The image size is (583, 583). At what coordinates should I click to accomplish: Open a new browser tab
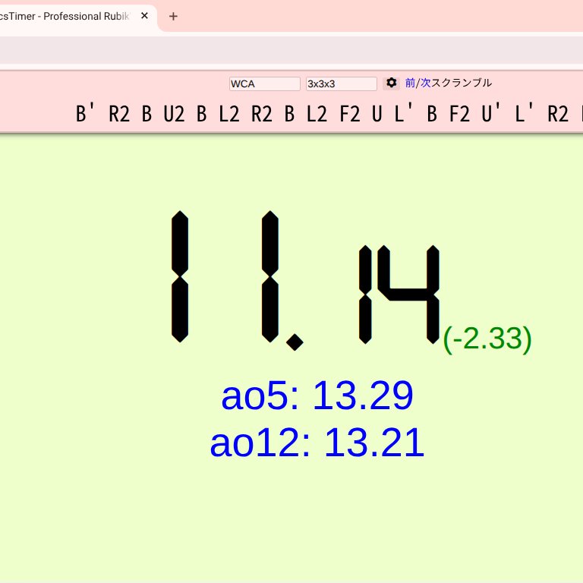173,17
